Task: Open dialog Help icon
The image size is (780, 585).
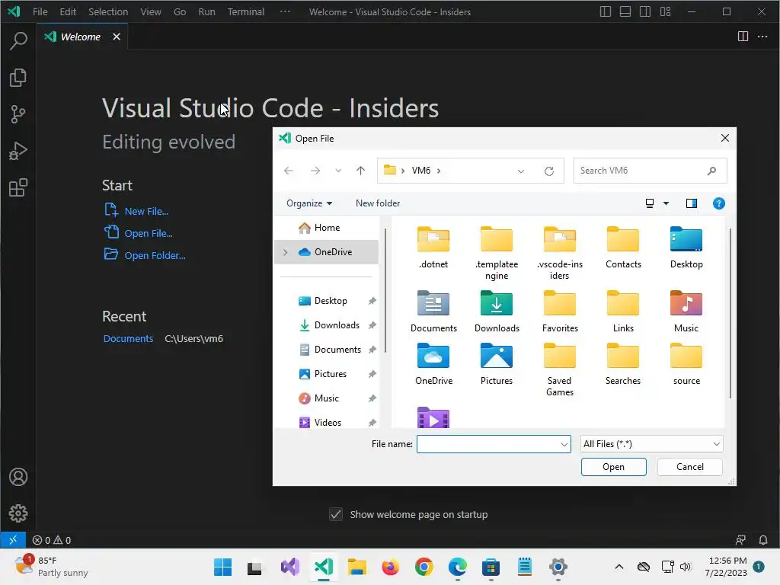Action: pos(719,203)
